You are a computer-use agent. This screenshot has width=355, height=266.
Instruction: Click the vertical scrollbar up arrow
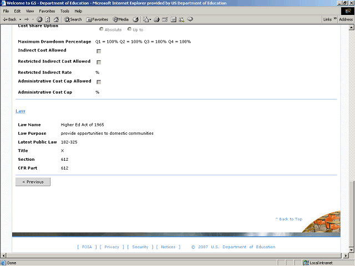pos(351,28)
